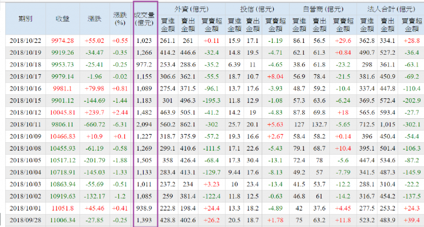
Task: Click dealer sell amount 132.7
Action: click(x=319, y=125)
